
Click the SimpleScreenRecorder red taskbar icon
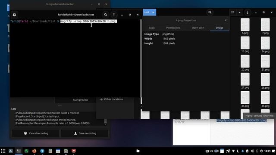(74, 151)
